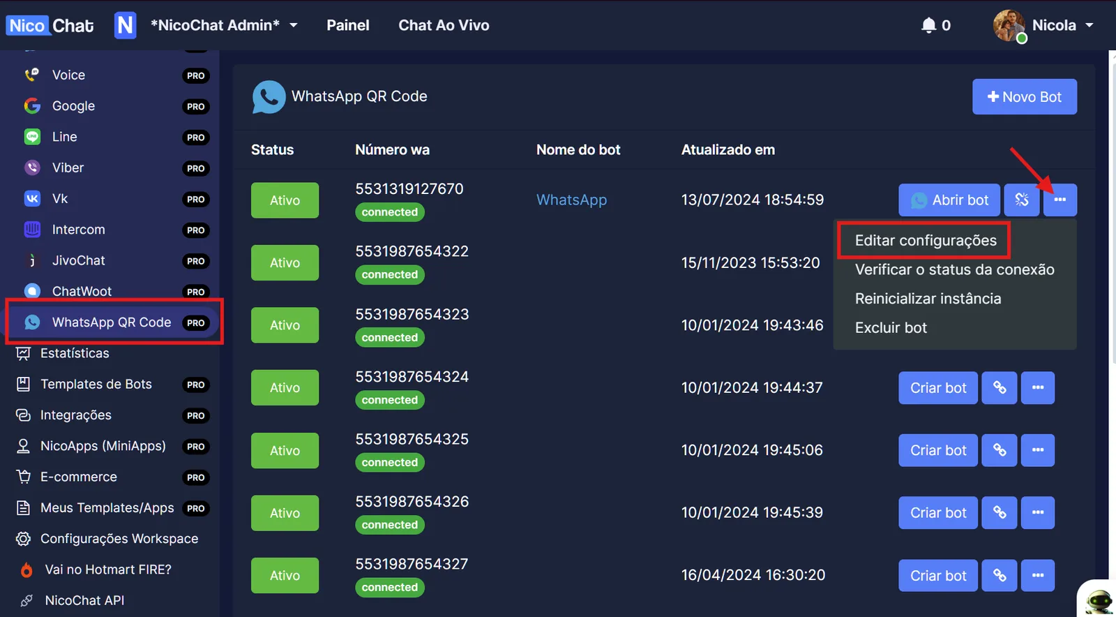
Task: Open the notifications bell
Action: 928,25
